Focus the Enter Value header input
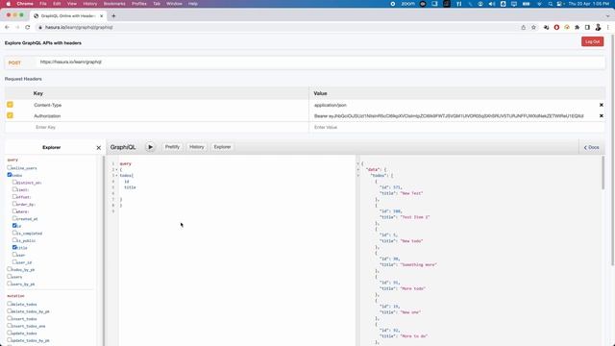 pyautogui.click(x=457, y=127)
